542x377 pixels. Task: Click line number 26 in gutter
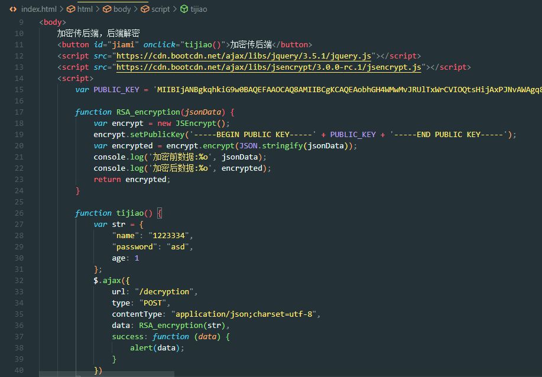19,213
